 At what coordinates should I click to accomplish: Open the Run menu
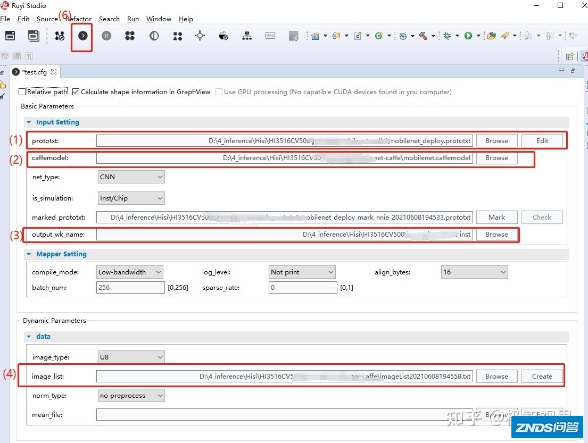click(132, 19)
